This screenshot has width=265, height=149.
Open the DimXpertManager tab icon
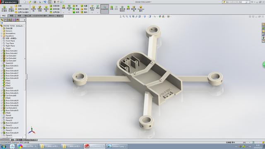pyautogui.click(x=14, y=20)
